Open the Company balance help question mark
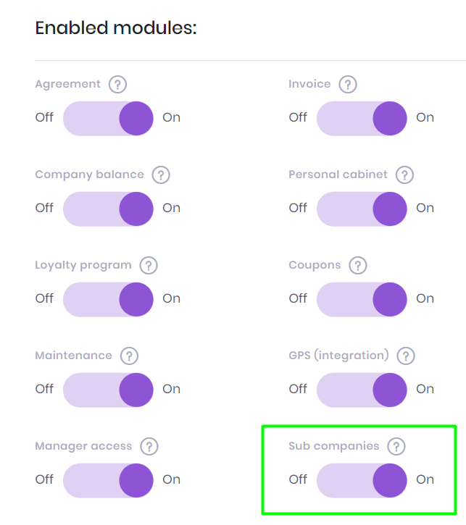This screenshot has height=525, width=466. tap(161, 175)
